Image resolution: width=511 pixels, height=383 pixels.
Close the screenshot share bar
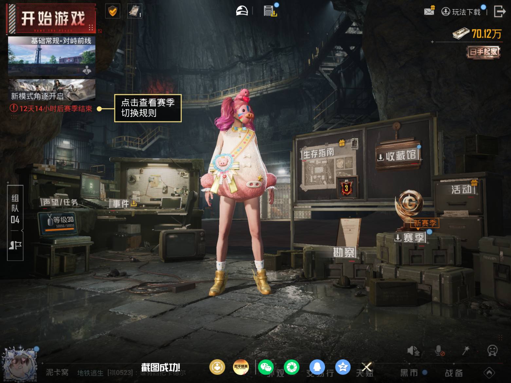tap(366, 367)
